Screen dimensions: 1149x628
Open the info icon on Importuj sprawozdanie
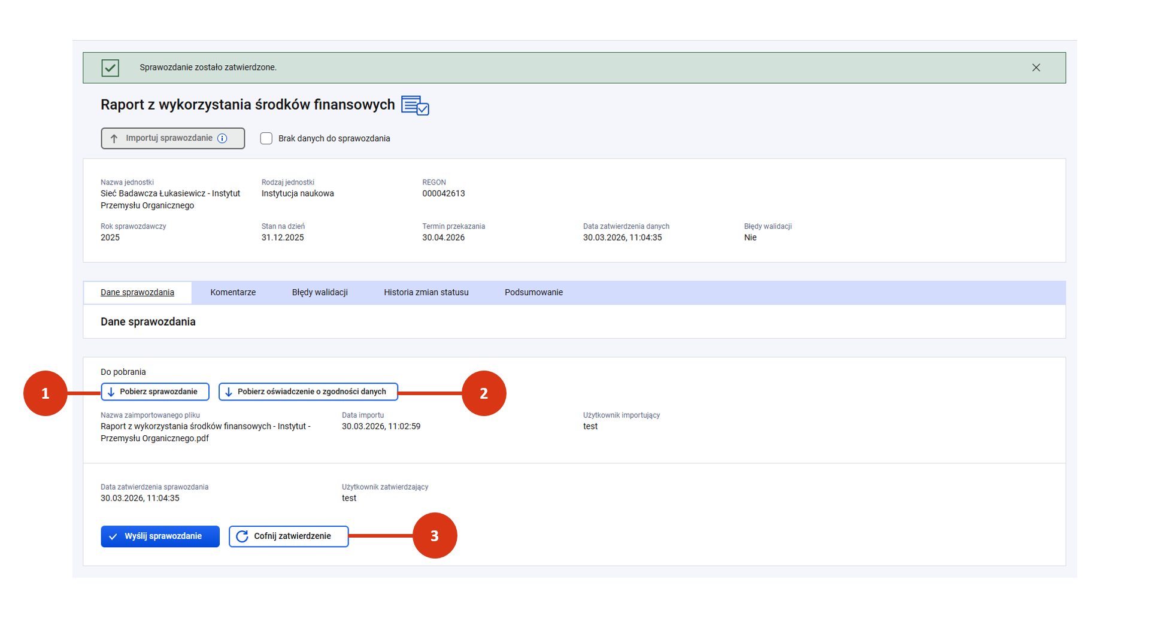(x=223, y=138)
